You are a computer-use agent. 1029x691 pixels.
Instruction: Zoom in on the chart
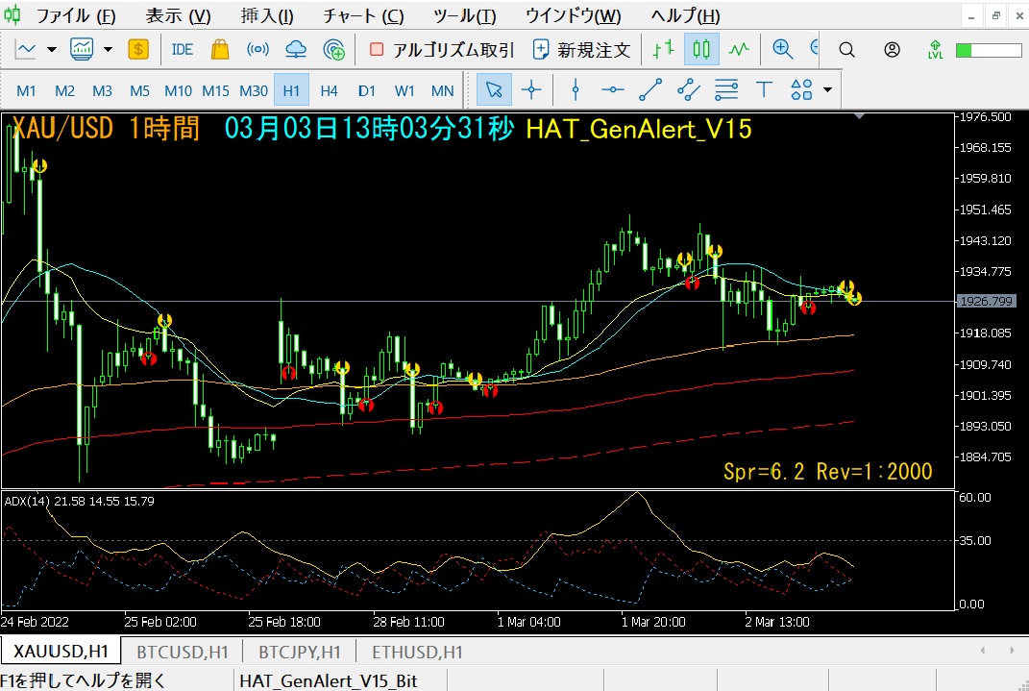[782, 50]
